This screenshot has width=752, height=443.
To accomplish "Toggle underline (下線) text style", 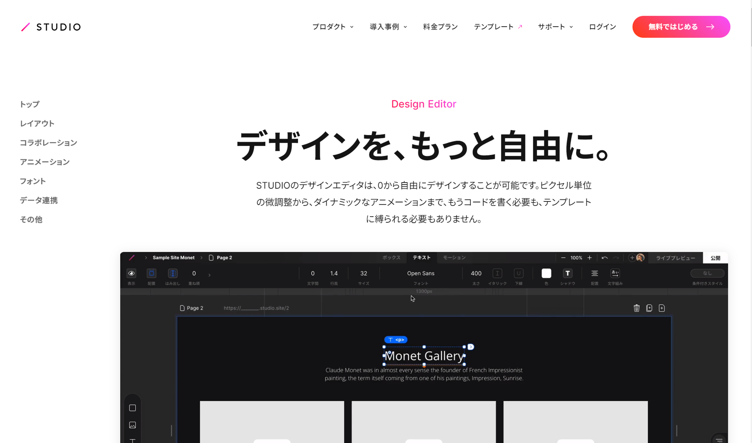I will (x=518, y=274).
